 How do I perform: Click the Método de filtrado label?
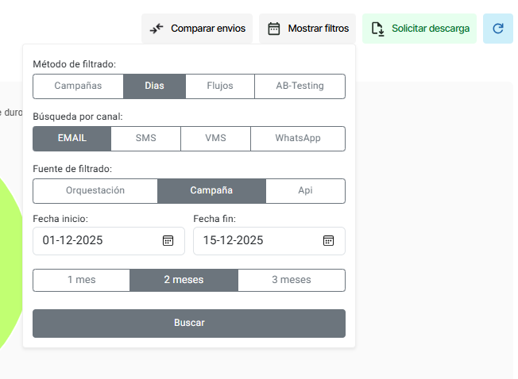pyautogui.click(x=75, y=64)
